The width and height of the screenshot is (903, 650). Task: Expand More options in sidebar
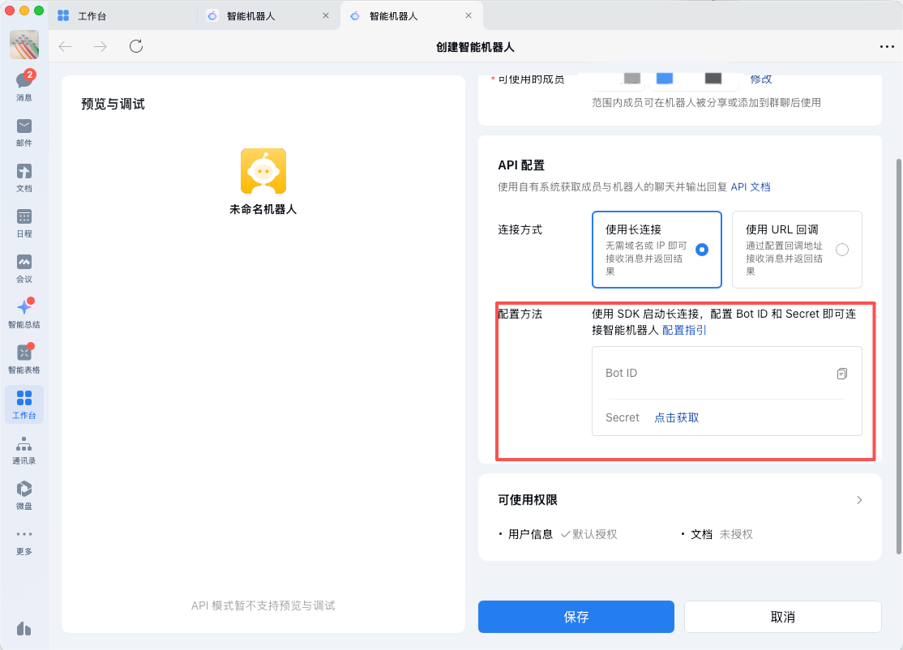tap(24, 538)
